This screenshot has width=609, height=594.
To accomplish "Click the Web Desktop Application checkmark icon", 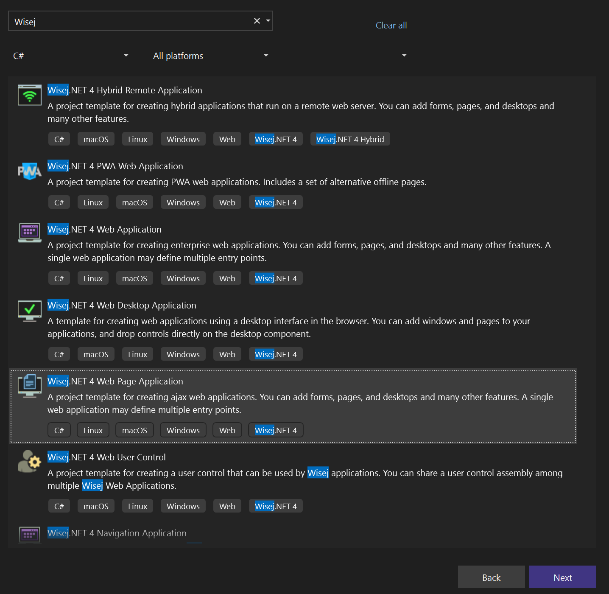I will (x=29, y=311).
